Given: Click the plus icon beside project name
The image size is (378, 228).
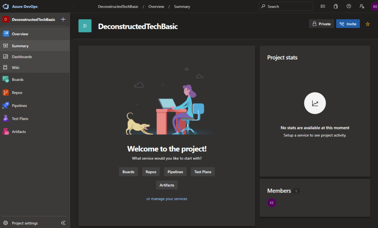Looking at the screenshot, I should point(63,20).
